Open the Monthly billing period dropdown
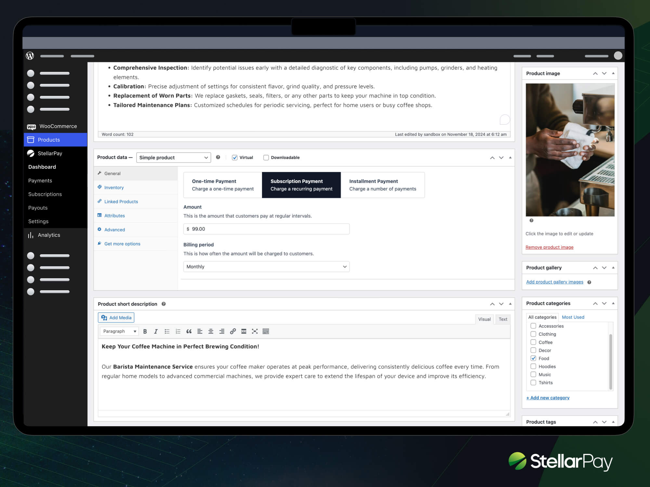 click(x=266, y=267)
